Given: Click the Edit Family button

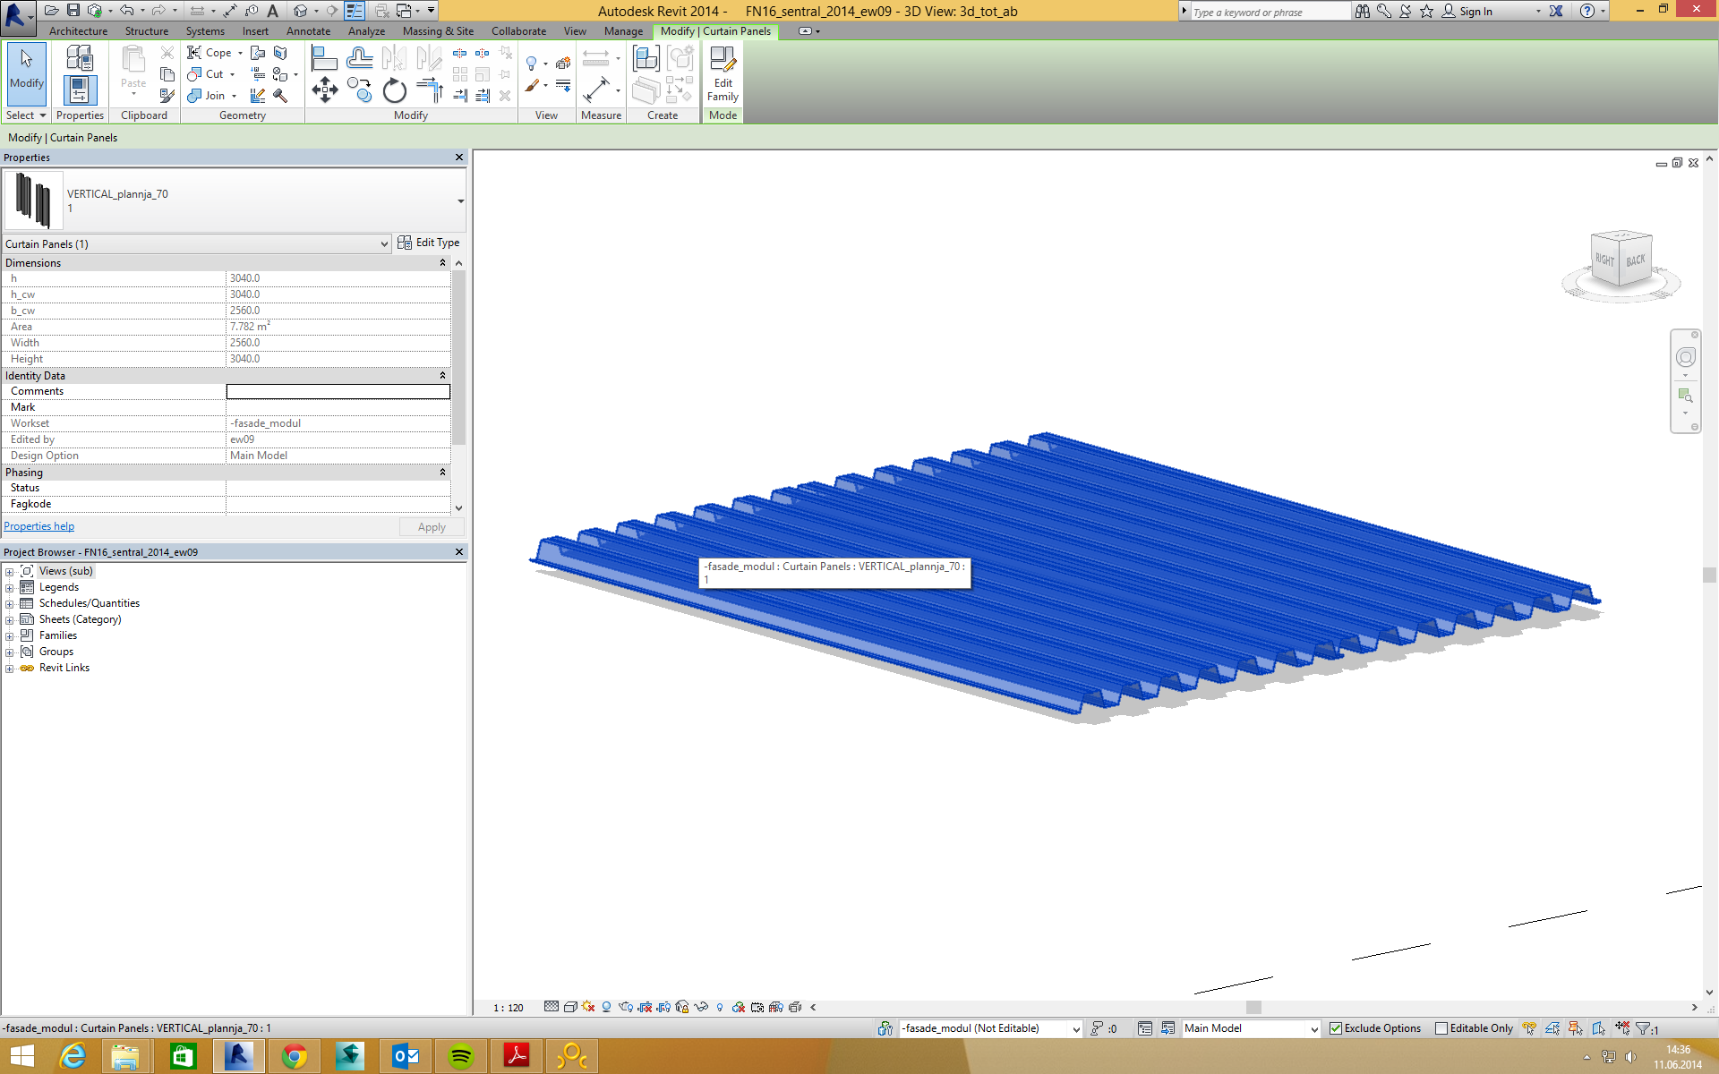Looking at the screenshot, I should pos(723,75).
